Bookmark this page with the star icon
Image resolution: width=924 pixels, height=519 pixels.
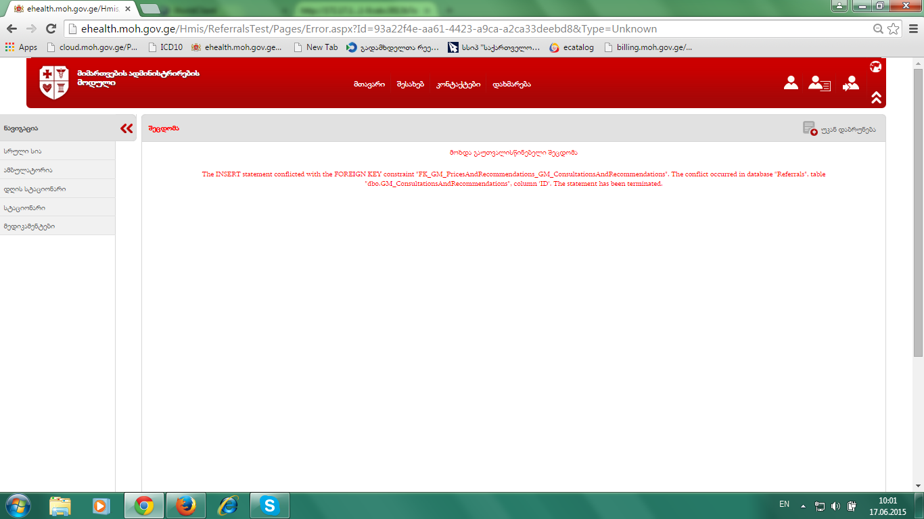tap(894, 28)
